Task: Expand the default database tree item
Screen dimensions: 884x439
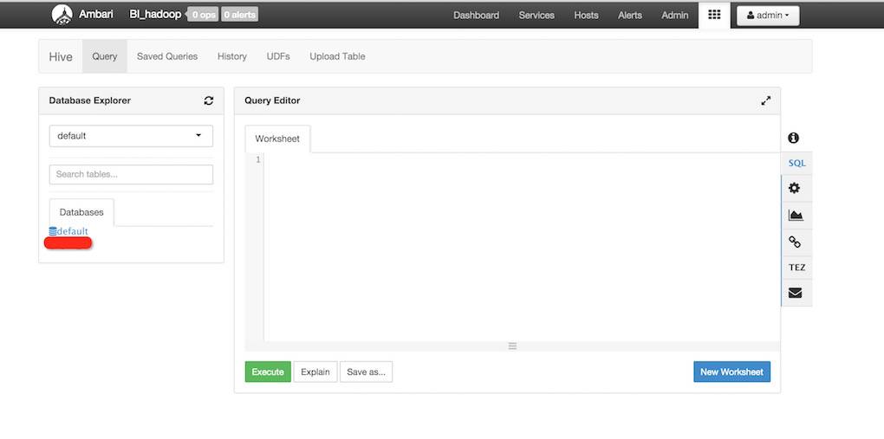Action: tap(69, 231)
